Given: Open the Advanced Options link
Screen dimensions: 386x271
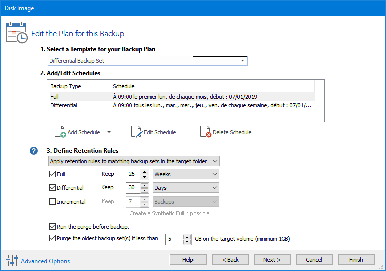Looking at the screenshot, I should tap(45, 261).
